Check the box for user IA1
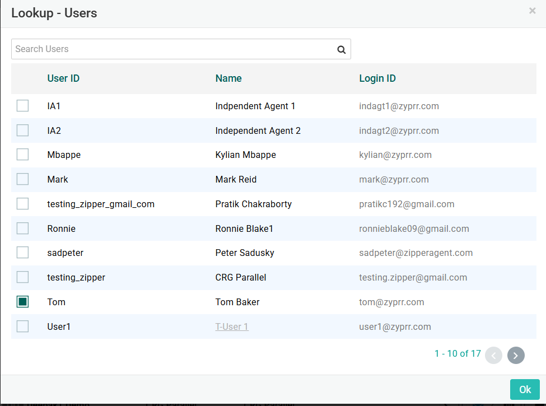 coord(22,106)
